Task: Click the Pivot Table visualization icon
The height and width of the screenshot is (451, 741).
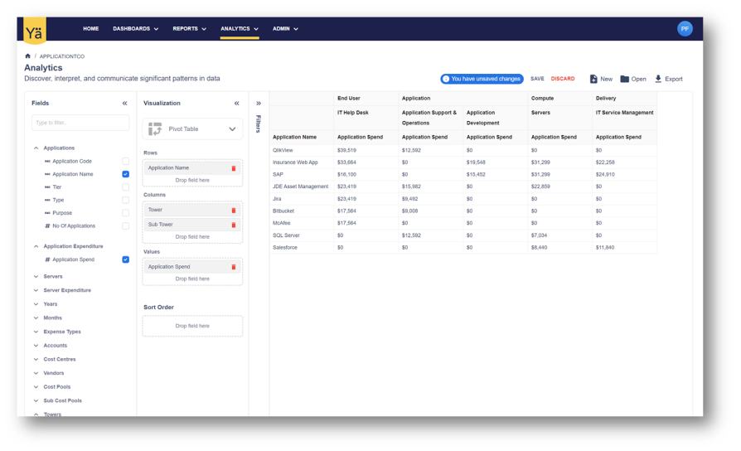Action: click(x=155, y=129)
